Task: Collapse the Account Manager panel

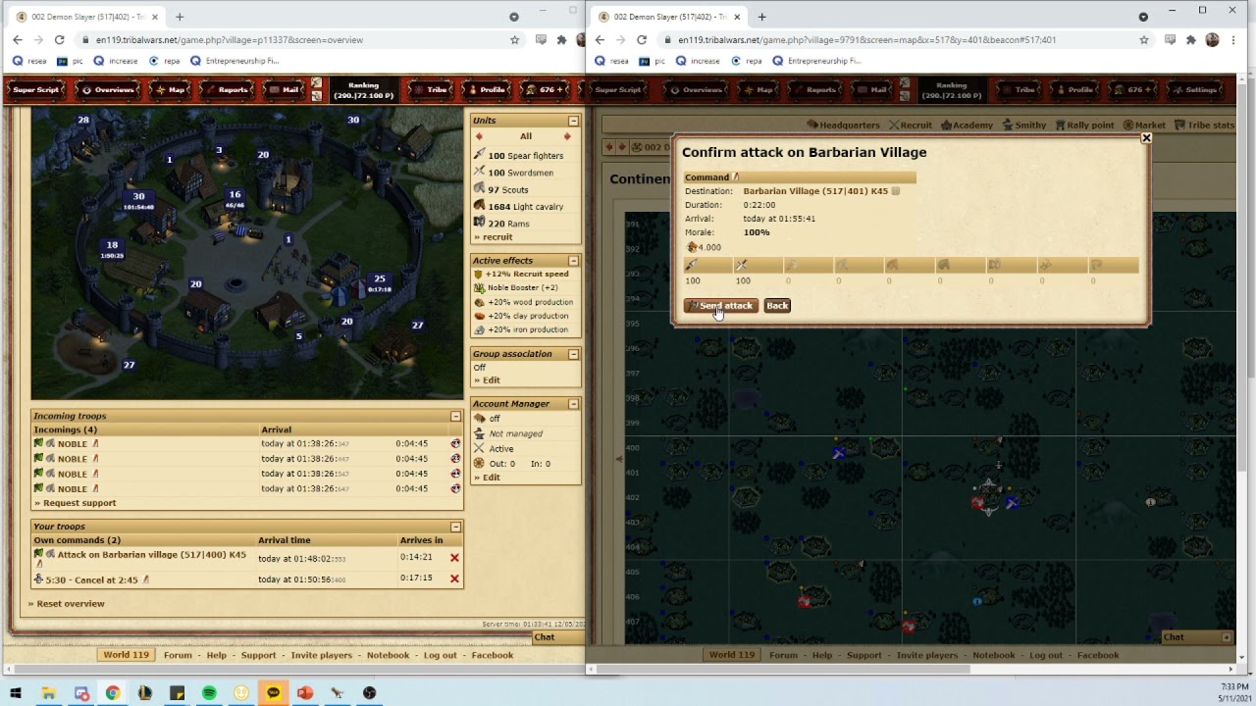Action: coord(573,404)
